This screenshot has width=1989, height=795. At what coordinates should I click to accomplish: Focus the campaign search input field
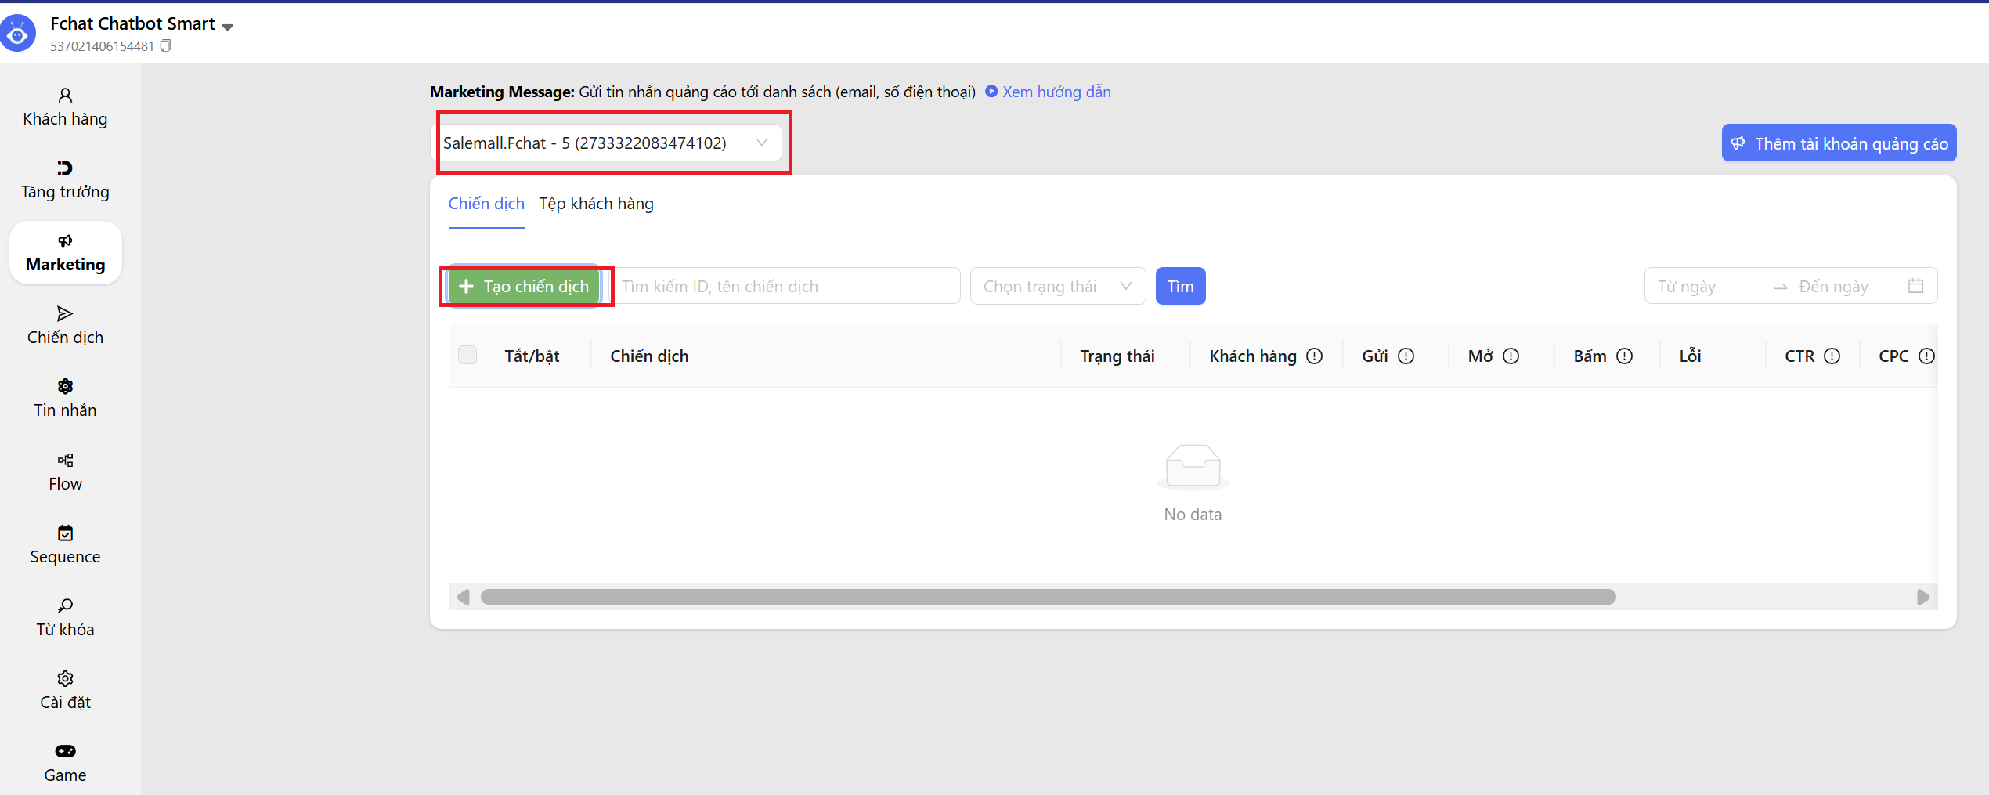[787, 287]
